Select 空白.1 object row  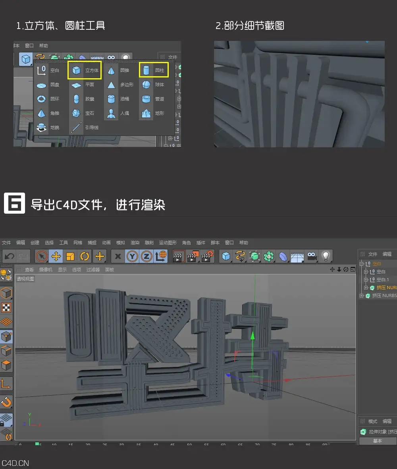point(383,280)
